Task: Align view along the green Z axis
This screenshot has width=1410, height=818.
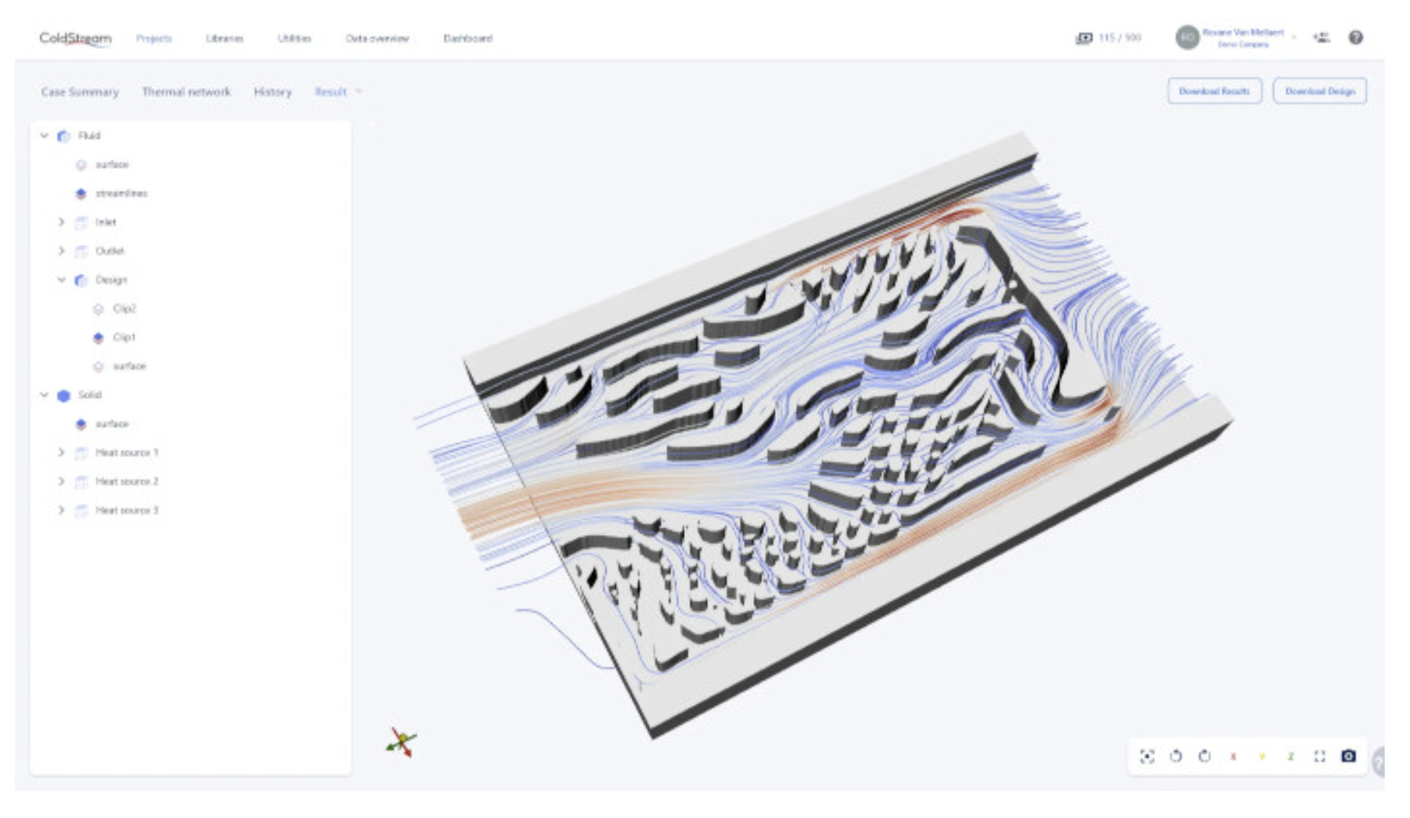Action: [1290, 757]
